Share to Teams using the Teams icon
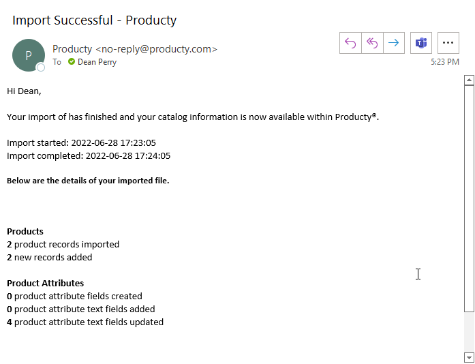 pos(421,43)
